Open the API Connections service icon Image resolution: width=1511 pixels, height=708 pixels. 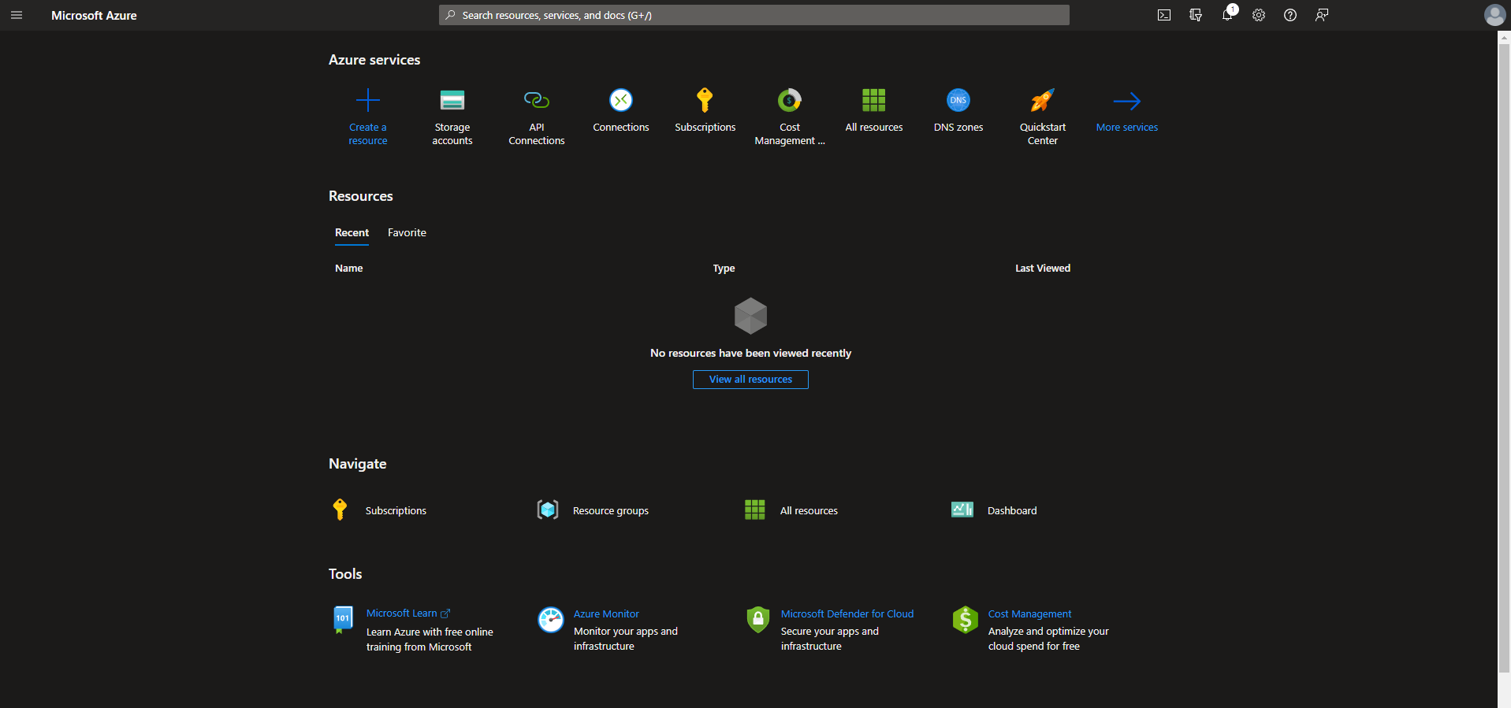click(536, 101)
